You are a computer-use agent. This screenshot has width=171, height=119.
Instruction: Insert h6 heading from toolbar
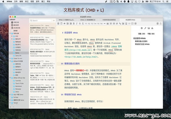point(101,23)
